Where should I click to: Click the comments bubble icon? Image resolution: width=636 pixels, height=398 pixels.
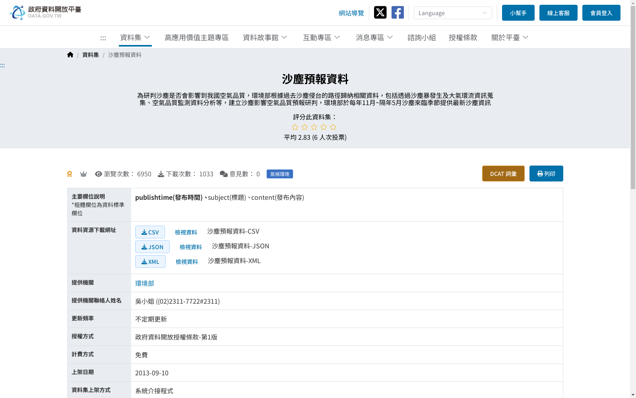coord(224,174)
